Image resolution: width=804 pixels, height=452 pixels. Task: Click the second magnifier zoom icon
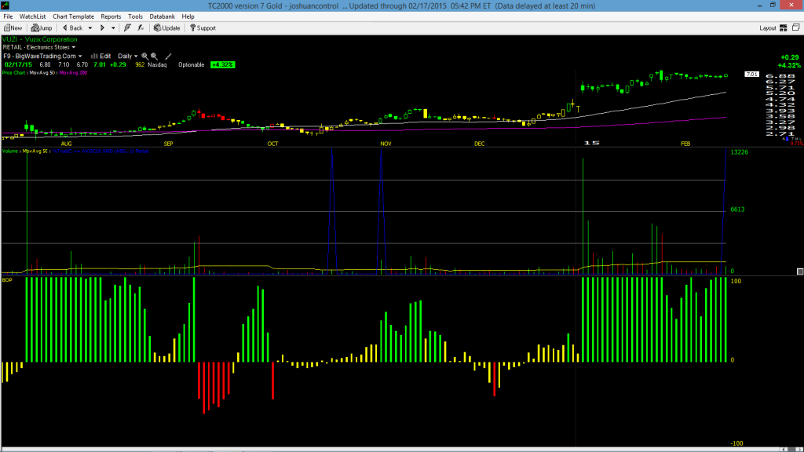point(154,56)
